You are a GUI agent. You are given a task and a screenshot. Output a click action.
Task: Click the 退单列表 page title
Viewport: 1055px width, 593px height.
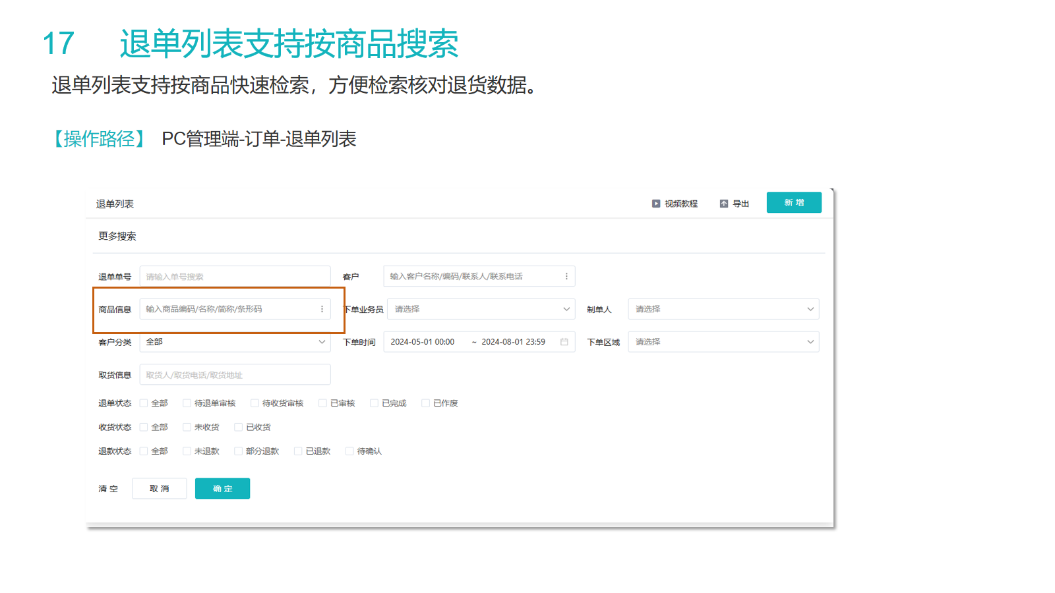click(x=115, y=204)
